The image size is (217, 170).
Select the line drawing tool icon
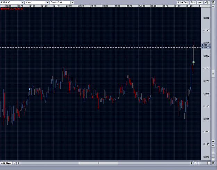coord(209,2)
